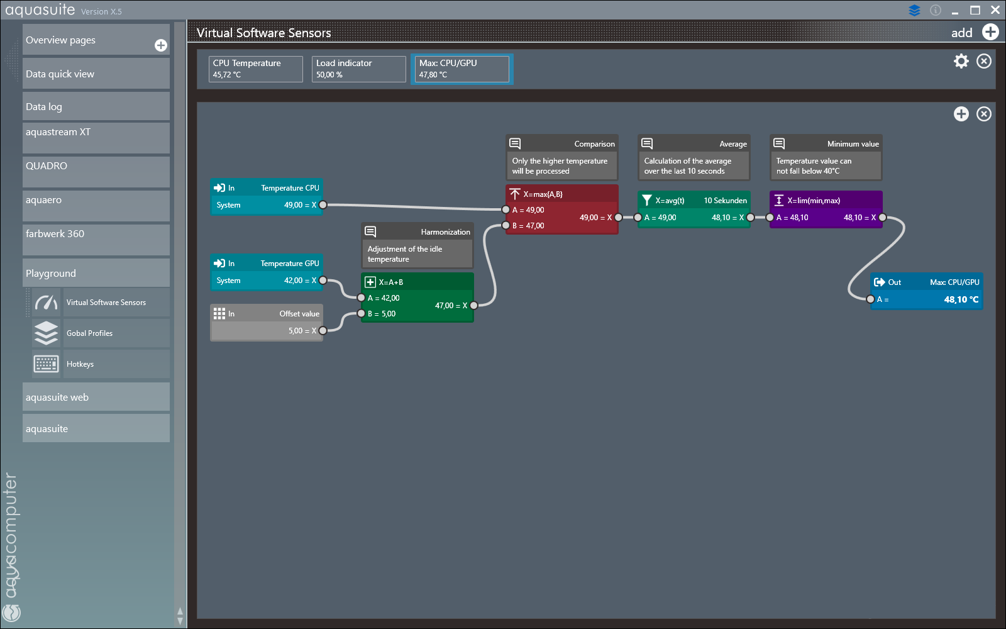
Task: Select the Comparison note text
Action: click(x=560, y=166)
